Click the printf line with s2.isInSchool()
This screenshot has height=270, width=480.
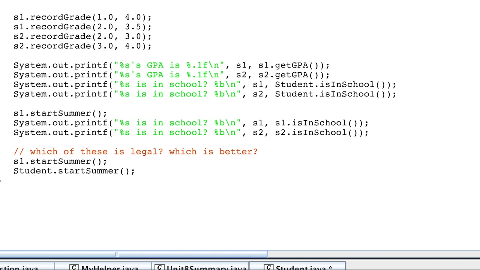click(x=191, y=132)
